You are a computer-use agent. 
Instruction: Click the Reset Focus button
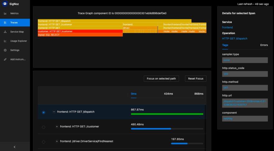tap(196, 79)
